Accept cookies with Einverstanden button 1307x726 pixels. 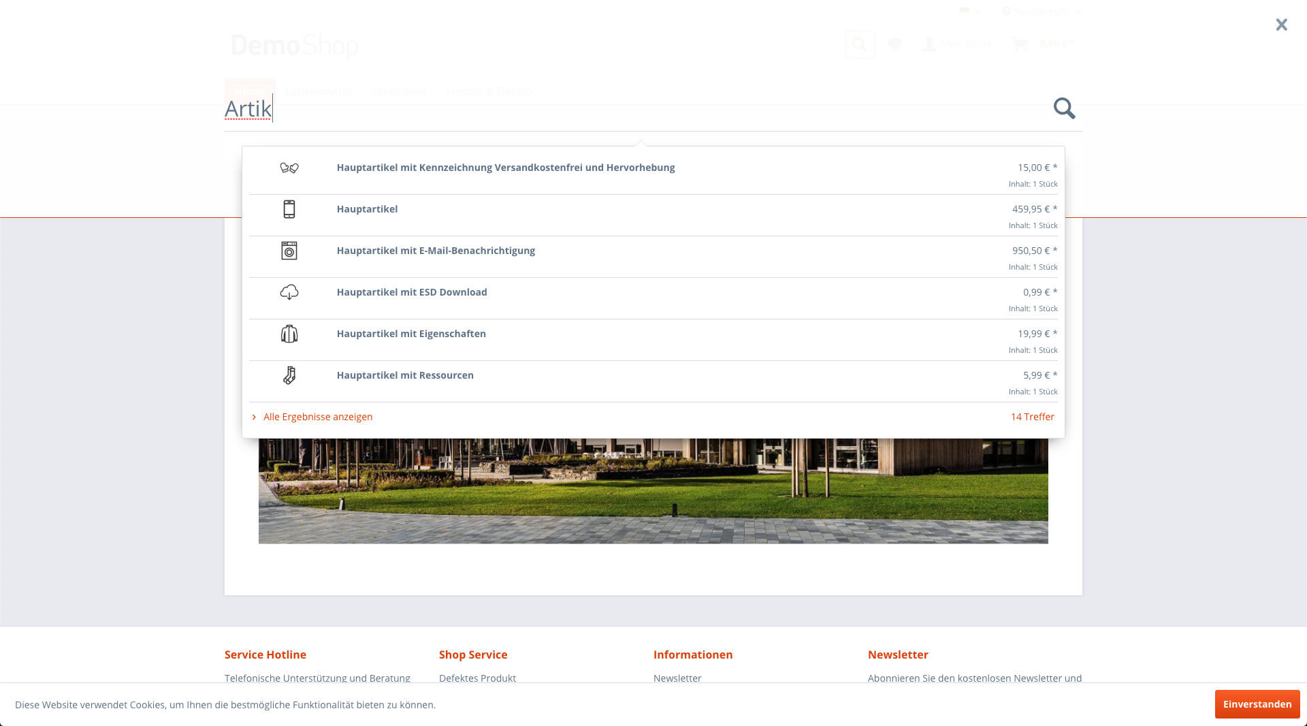1257,704
